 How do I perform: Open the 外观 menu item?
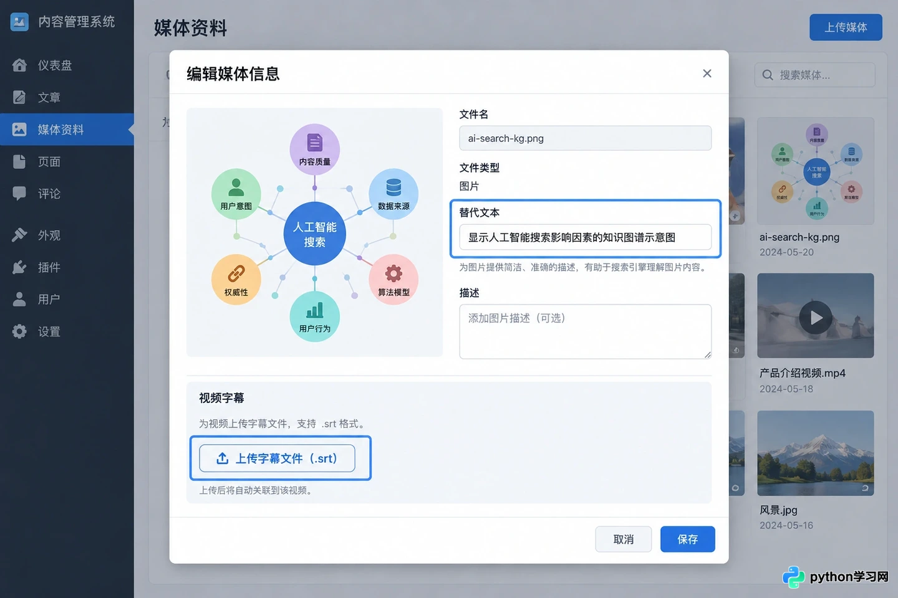(x=67, y=235)
